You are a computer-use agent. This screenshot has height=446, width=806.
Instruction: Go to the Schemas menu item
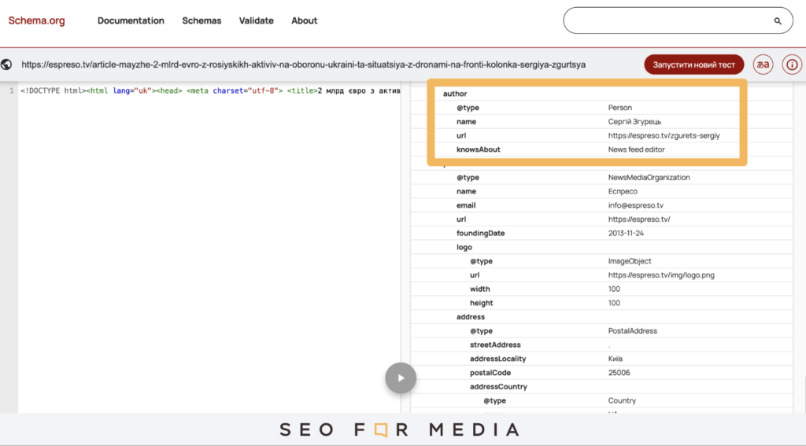tap(201, 20)
